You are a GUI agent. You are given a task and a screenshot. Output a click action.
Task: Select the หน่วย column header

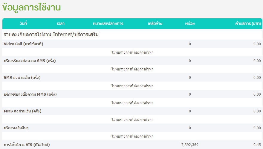pos(190,23)
